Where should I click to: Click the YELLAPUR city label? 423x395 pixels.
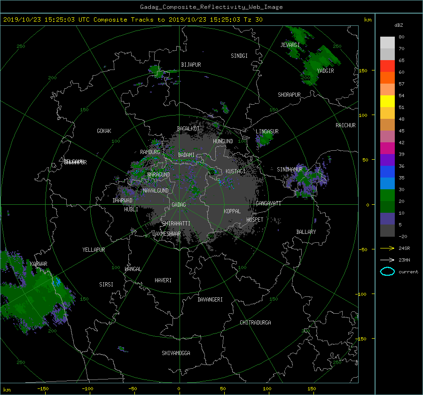pos(94,250)
